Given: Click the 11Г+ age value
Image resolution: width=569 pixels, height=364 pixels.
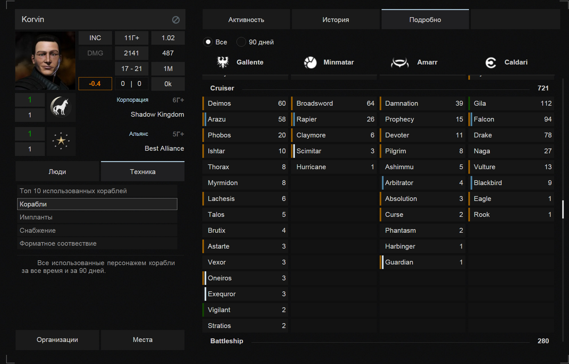Looking at the screenshot, I should point(132,38).
